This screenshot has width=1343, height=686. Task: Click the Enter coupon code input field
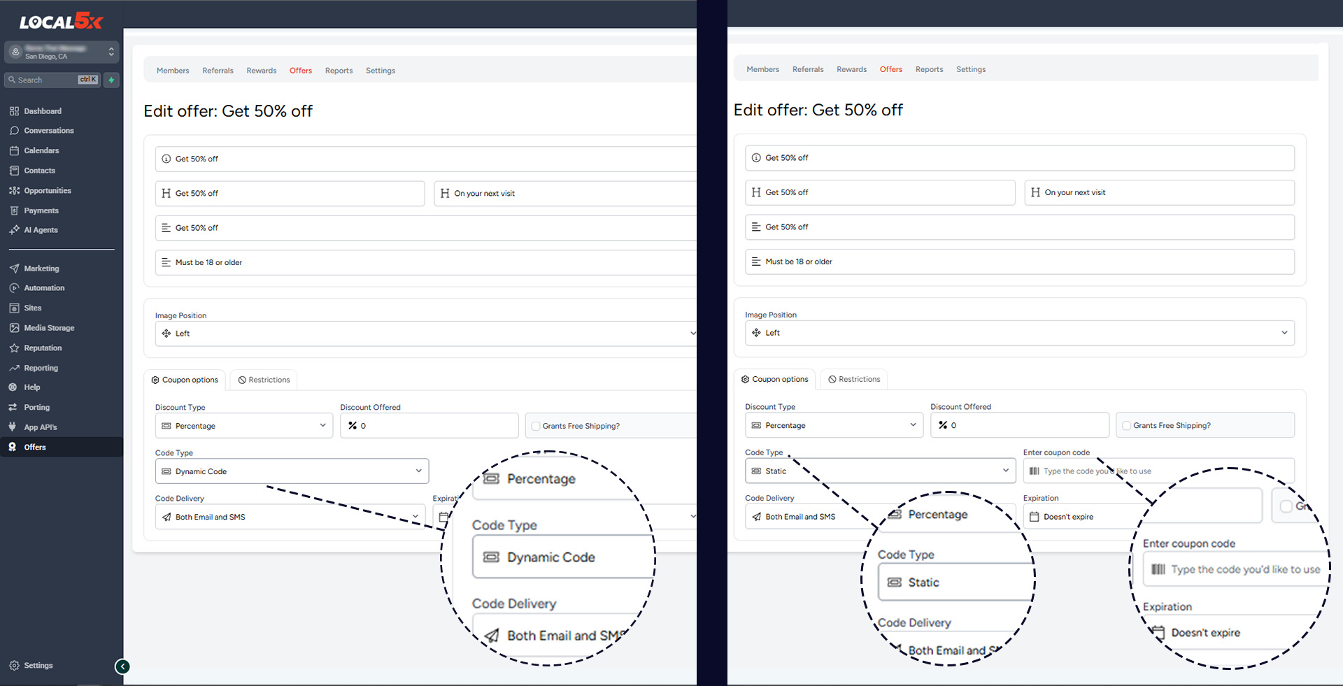(x=1158, y=471)
